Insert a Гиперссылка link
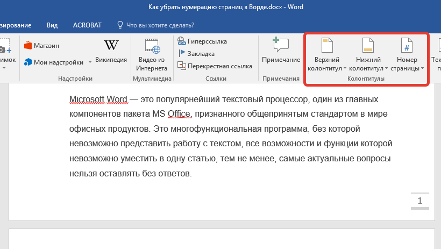 pyautogui.click(x=202, y=41)
